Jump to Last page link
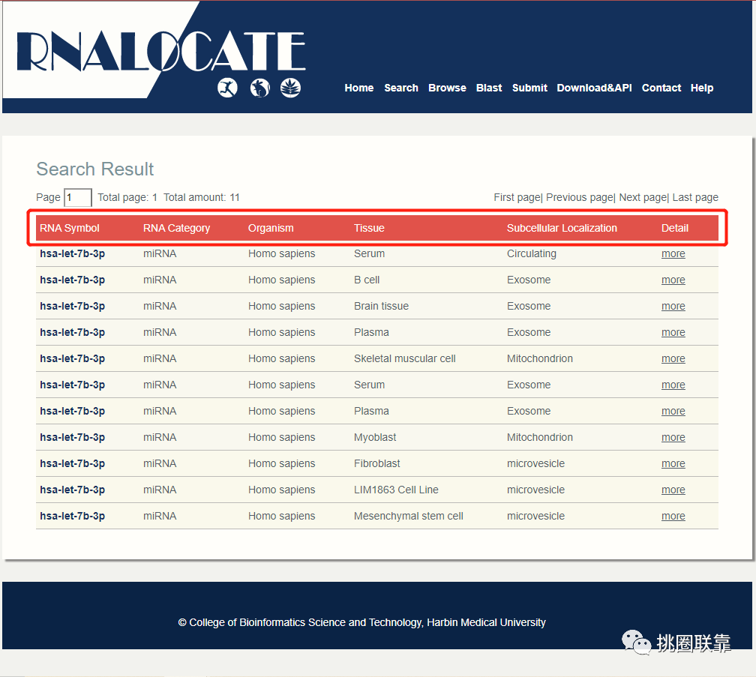Screen dimensions: 756x677 [695, 198]
